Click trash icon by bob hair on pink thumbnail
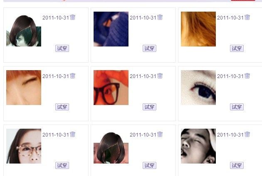This screenshot has width=262, height=176. click(160, 134)
